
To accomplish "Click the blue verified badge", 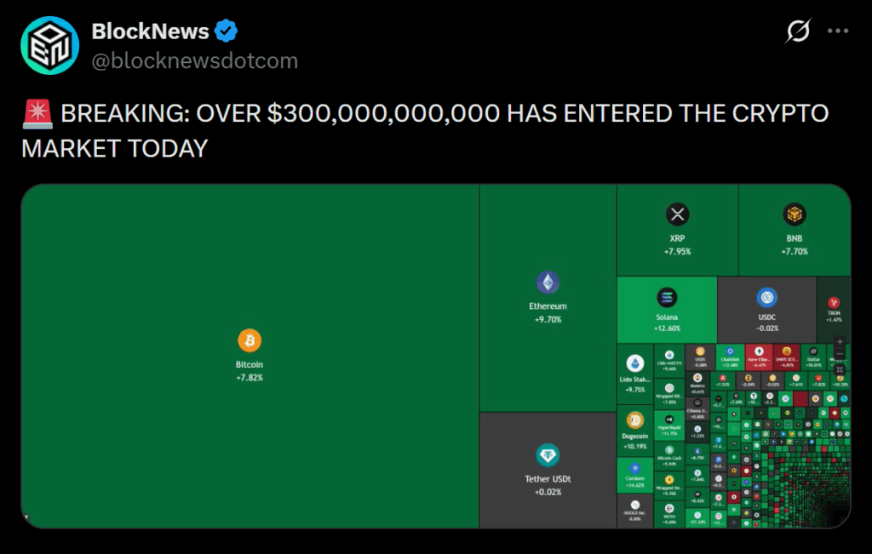I will pos(226,32).
